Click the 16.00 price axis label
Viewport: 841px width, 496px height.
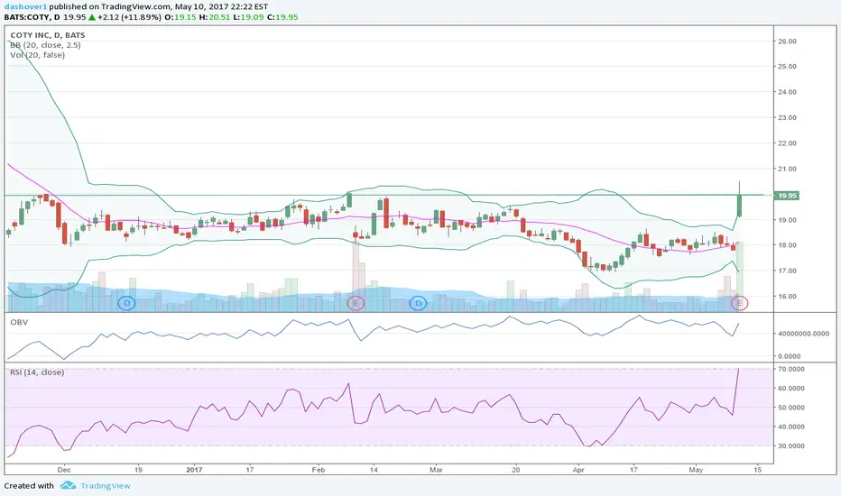(787, 297)
